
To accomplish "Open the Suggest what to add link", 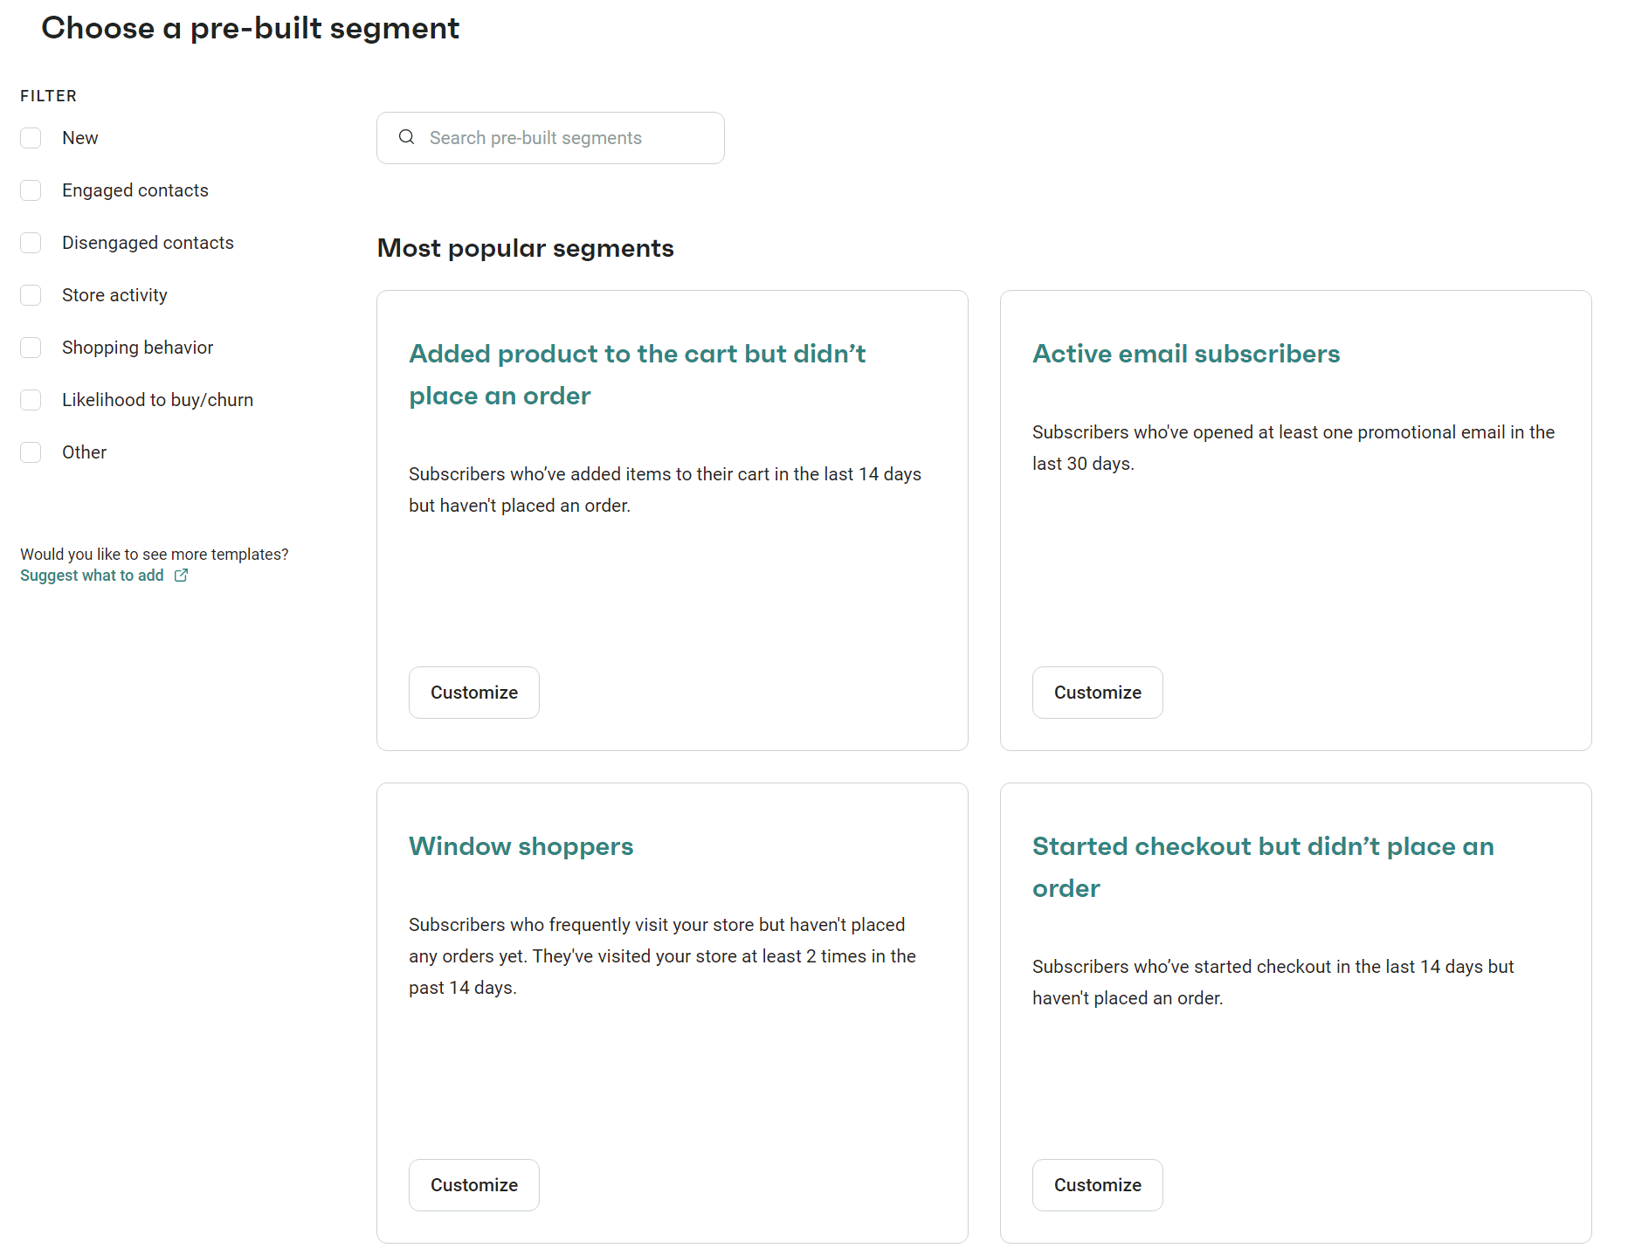I will point(92,575).
